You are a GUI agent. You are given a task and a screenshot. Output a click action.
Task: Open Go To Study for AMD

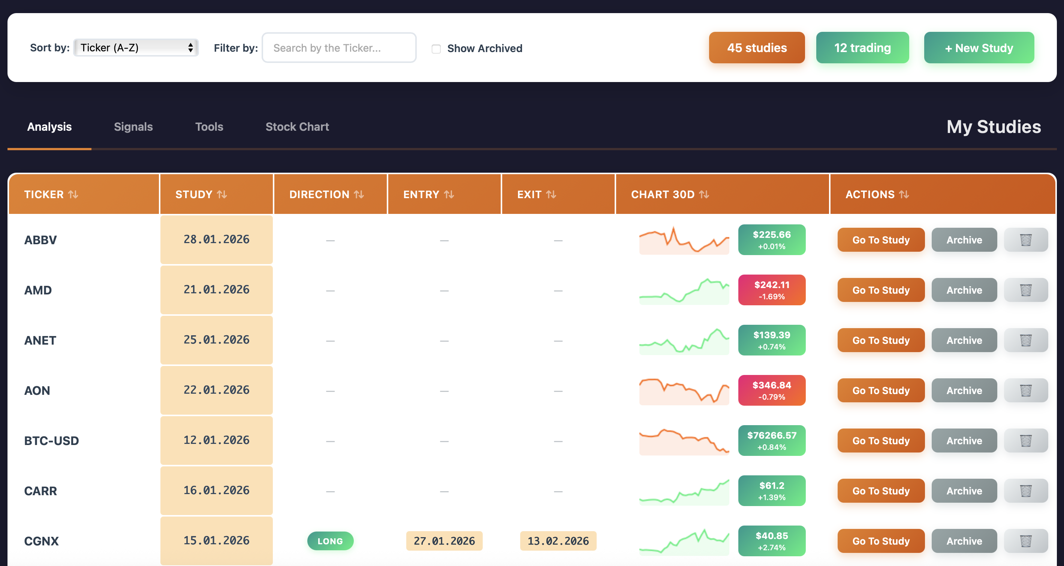pyautogui.click(x=881, y=290)
